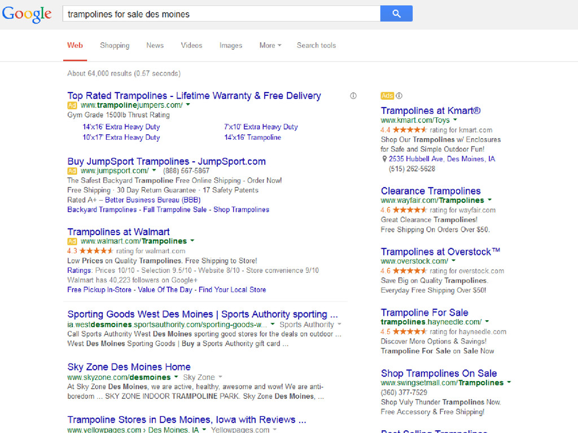Click the yellow Ads label in the sidebar
Viewport: 578px width, 433px height.
(x=387, y=96)
